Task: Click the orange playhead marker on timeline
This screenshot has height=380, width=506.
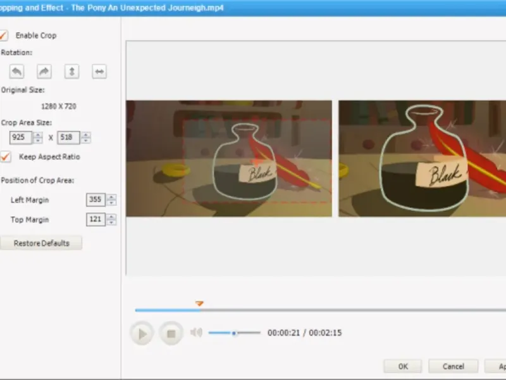Action: [x=199, y=303]
